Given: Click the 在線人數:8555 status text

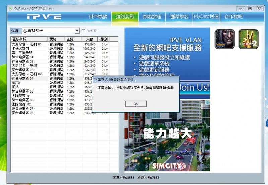Looking at the screenshot, I should (x=123, y=178).
